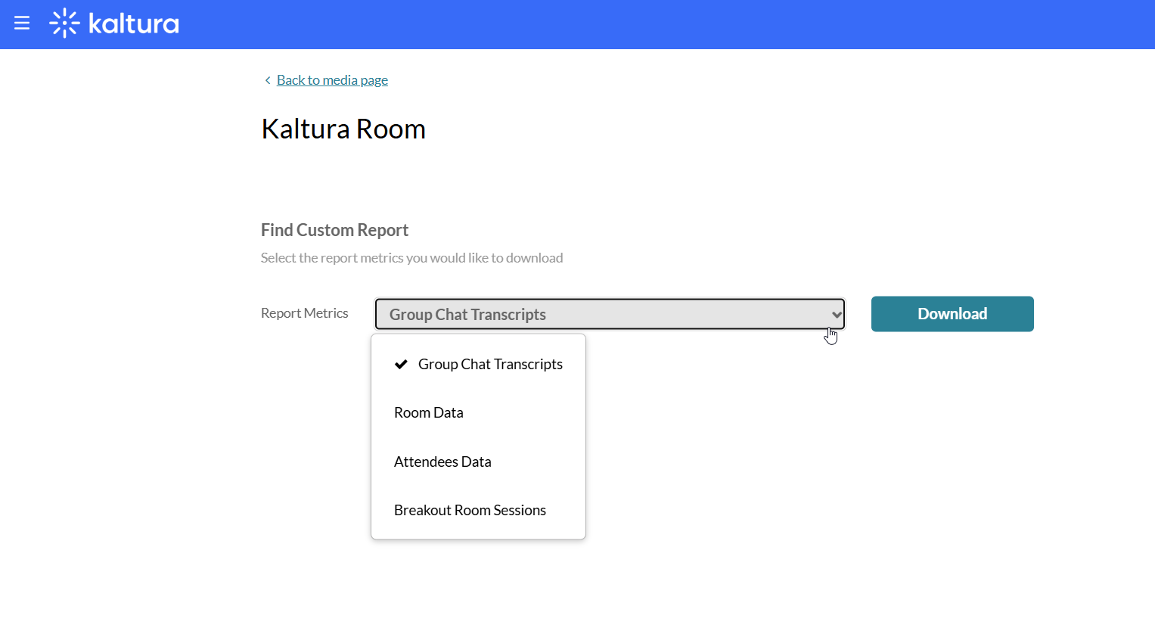Image resolution: width=1155 pixels, height=631 pixels.
Task: Select Group Chat Transcripts option
Action: pos(478,365)
